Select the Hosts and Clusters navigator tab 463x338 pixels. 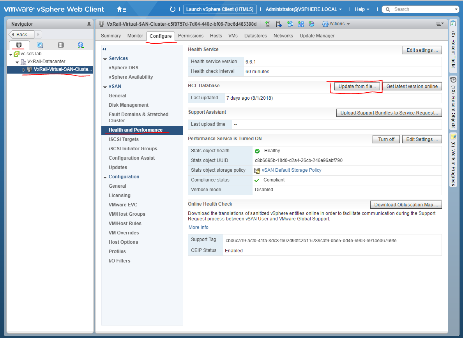pyautogui.click(x=19, y=45)
